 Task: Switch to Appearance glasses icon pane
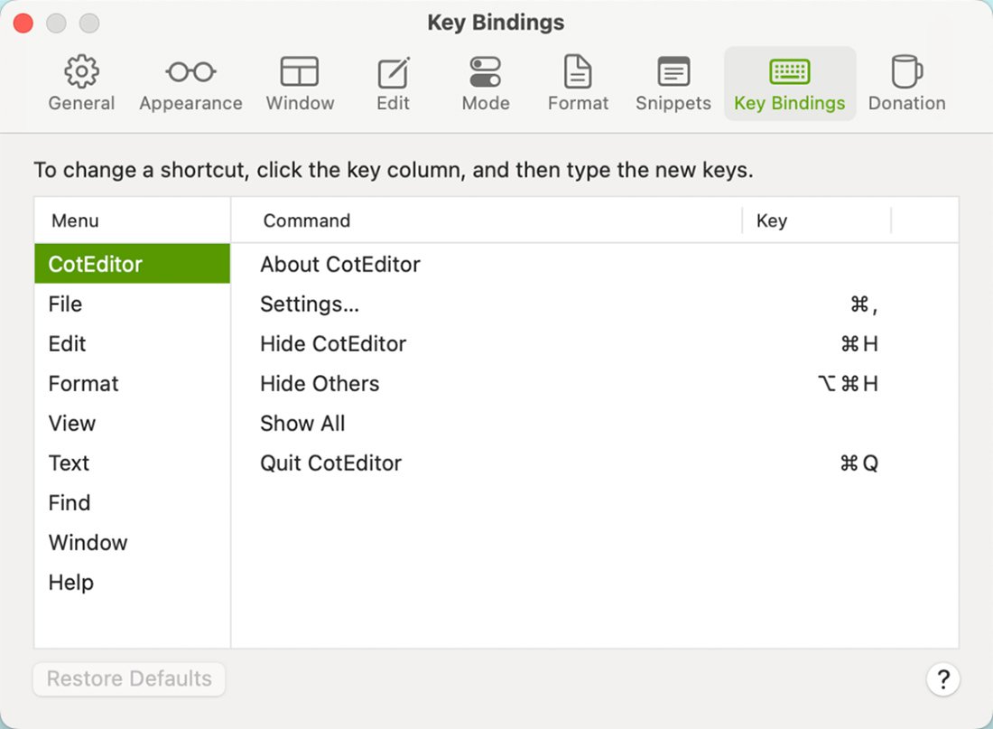click(190, 72)
